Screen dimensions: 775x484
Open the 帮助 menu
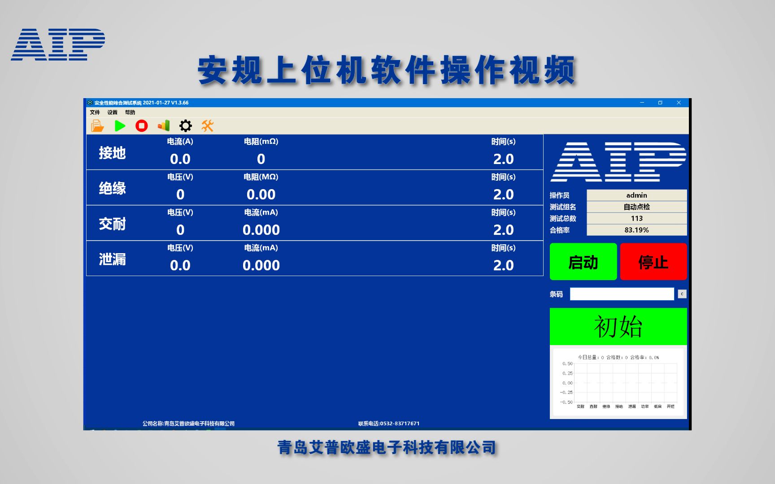pyautogui.click(x=130, y=112)
